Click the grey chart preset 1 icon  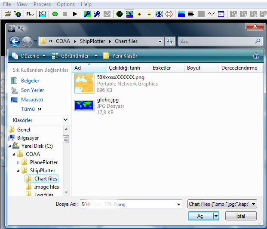pos(233,14)
